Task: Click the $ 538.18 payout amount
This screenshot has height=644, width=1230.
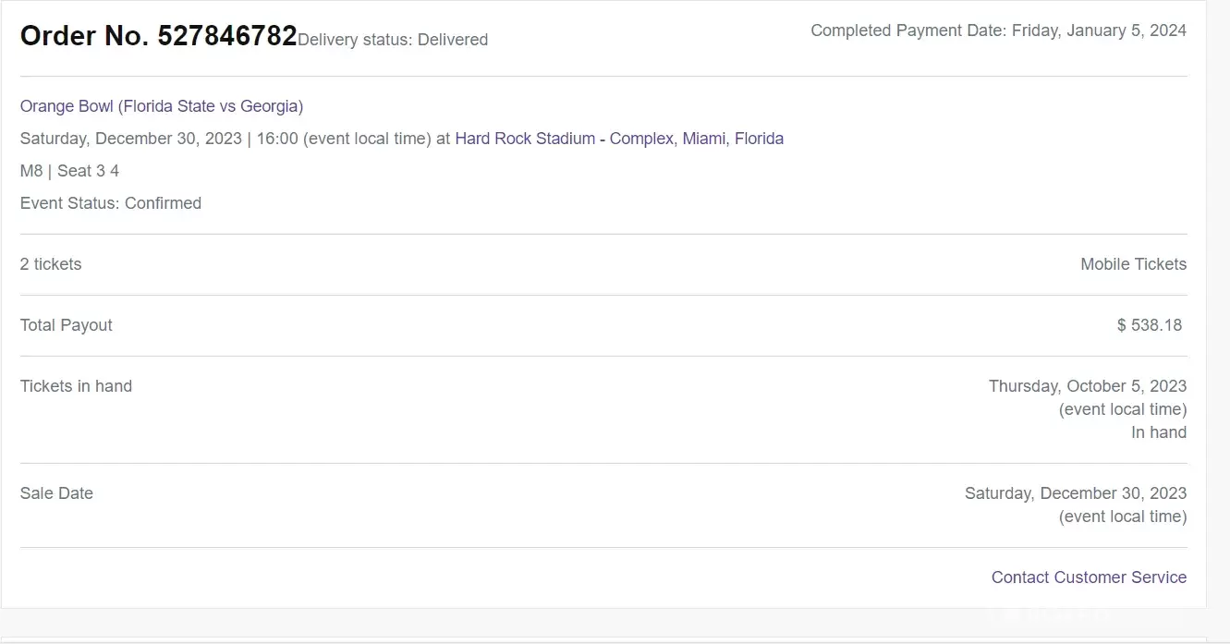Action: coord(1150,325)
